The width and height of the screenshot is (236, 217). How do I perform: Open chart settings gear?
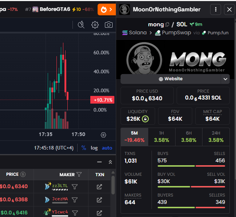[x=95, y=25]
